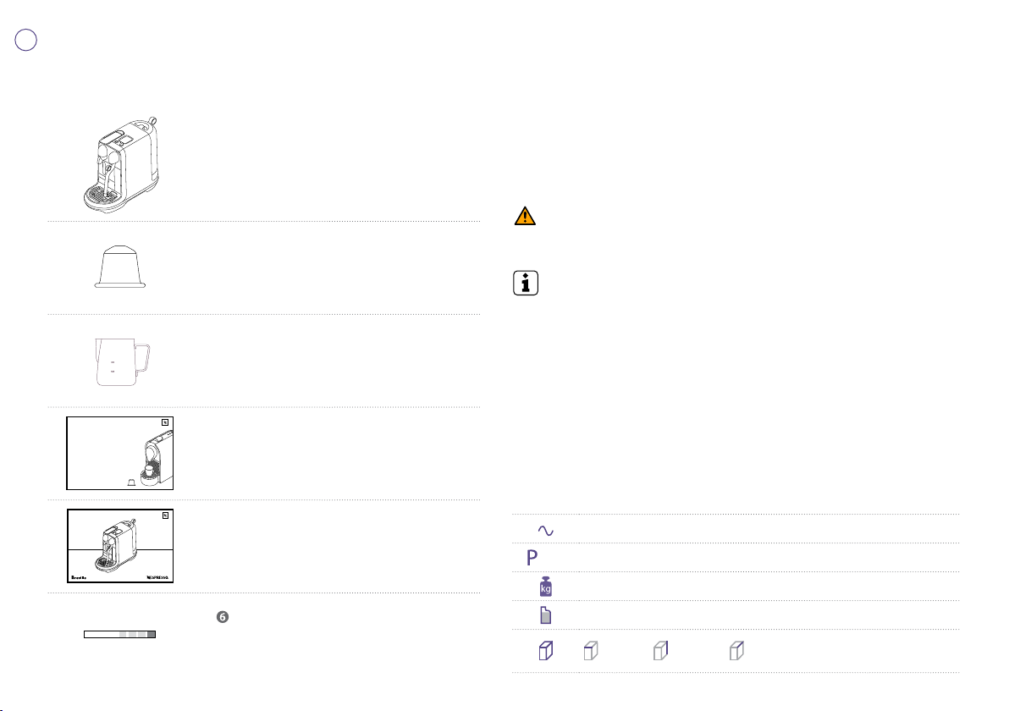Click the Nespresso logo in booklet thumbnail
Viewport: 1009px width, 711px height.
tap(157, 577)
